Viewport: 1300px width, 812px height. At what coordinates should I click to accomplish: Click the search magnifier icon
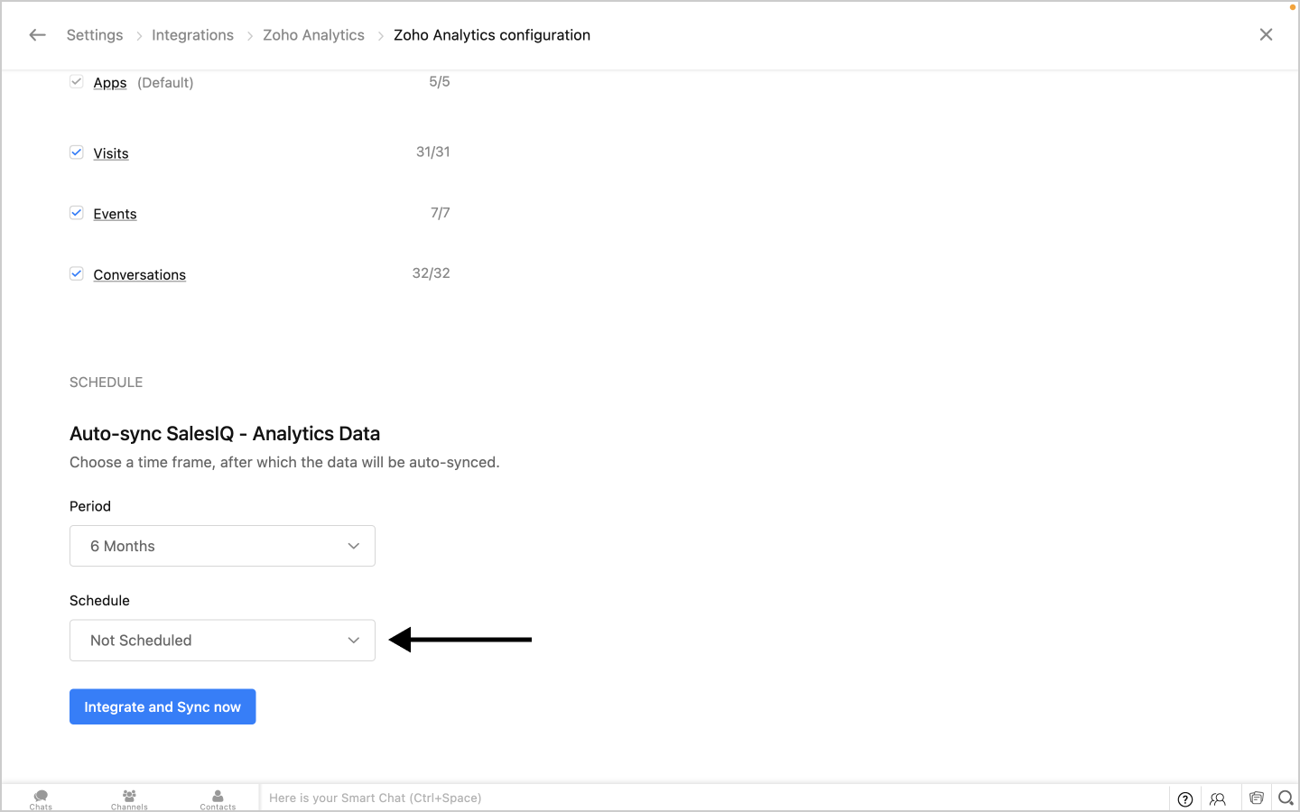click(1286, 798)
